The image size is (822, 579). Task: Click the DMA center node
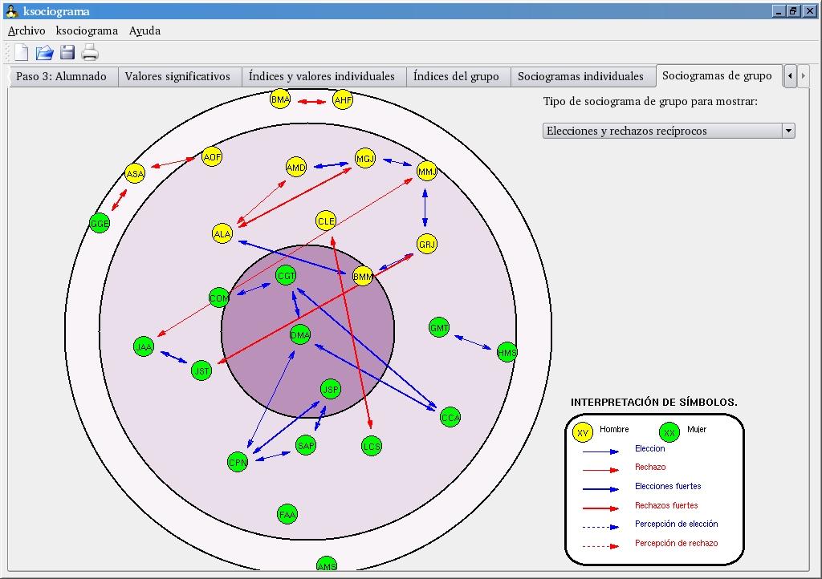click(x=300, y=334)
